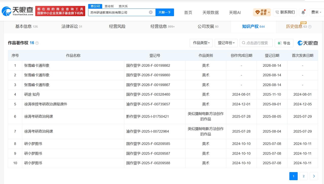Image resolution: width=324 pixels, height=184 pixels.
Task: Click the 导出 export button
Action: [x=284, y=43]
